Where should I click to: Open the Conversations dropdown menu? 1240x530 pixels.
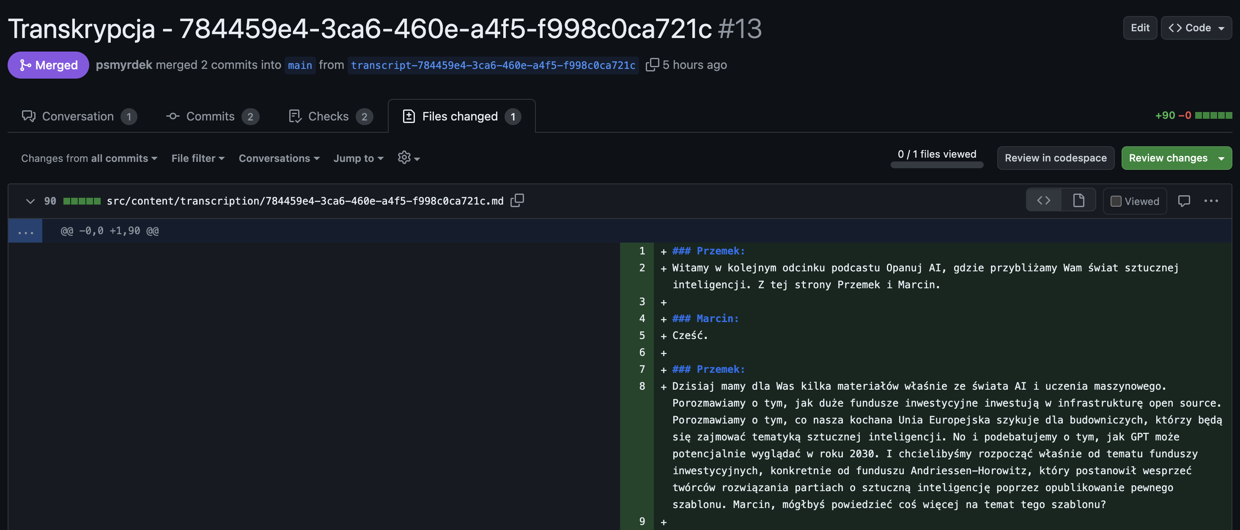point(279,158)
